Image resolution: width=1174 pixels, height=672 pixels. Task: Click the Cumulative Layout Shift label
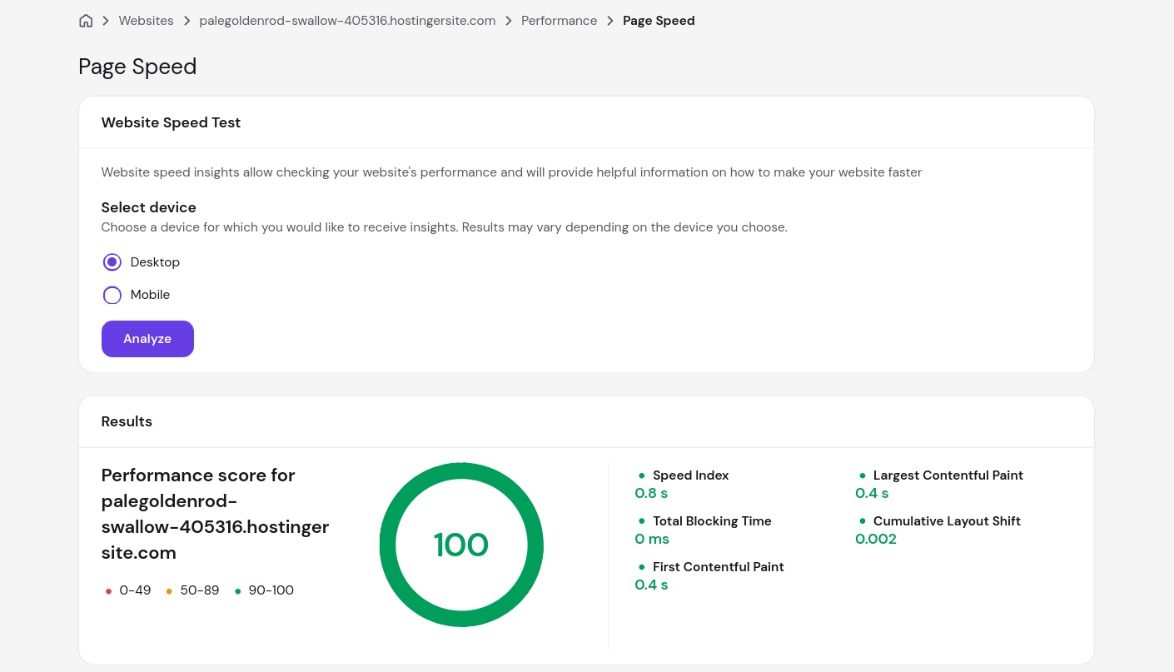[x=947, y=521]
